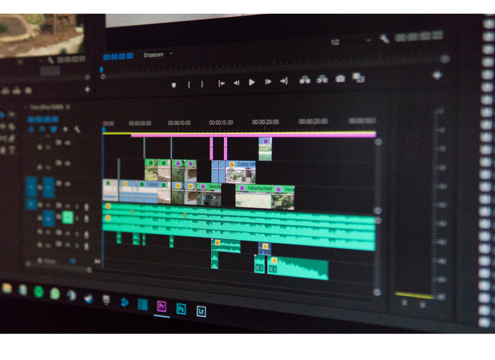Viewport: 495px width, 360px height.
Task: Click Step Back 1 Frame button
Action: [236, 82]
